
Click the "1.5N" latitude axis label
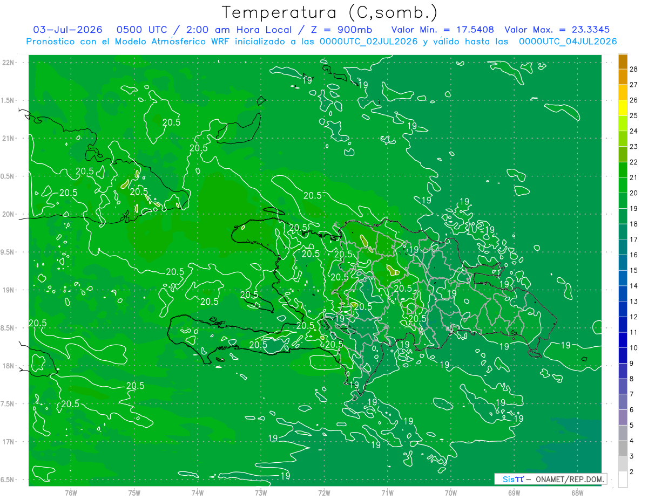8,100
